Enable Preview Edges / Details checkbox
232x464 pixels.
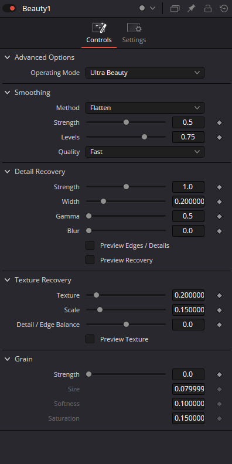[90, 245]
